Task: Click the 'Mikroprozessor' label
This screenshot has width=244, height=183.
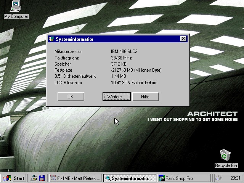Action: [68, 51]
